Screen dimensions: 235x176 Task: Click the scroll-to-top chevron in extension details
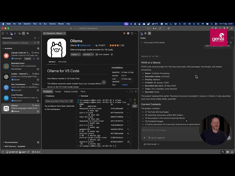point(104,82)
